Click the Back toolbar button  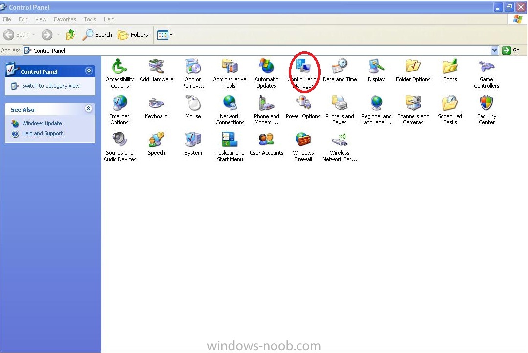[16, 35]
